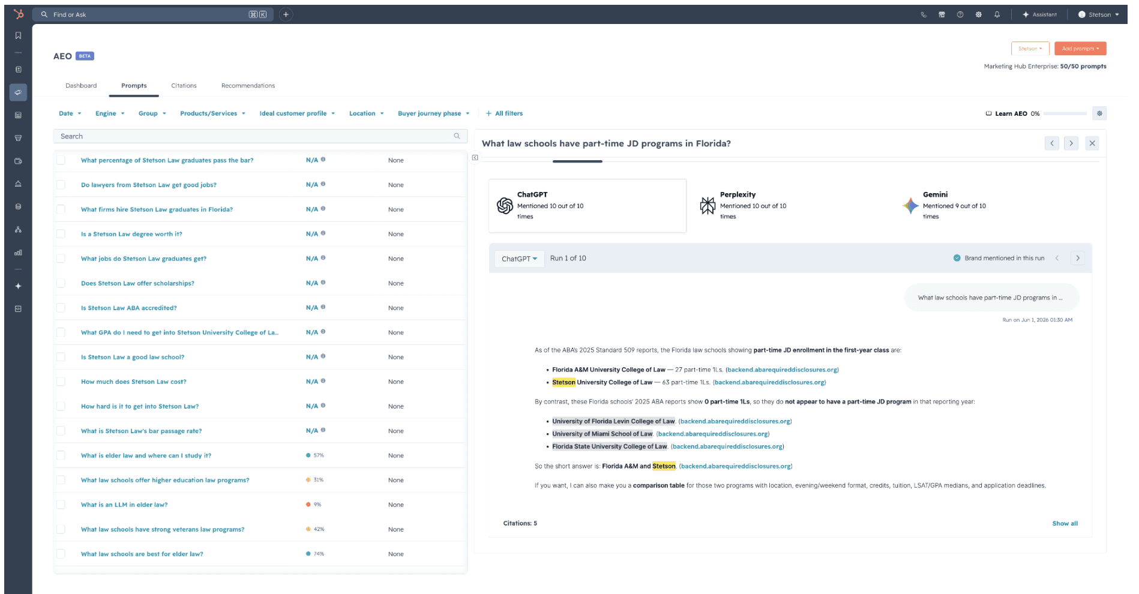This screenshot has width=1139, height=594.
Task: Open All filters
Action: [504, 113]
